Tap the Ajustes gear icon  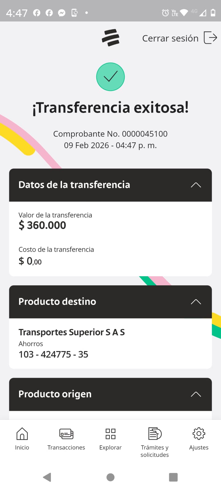199,434
